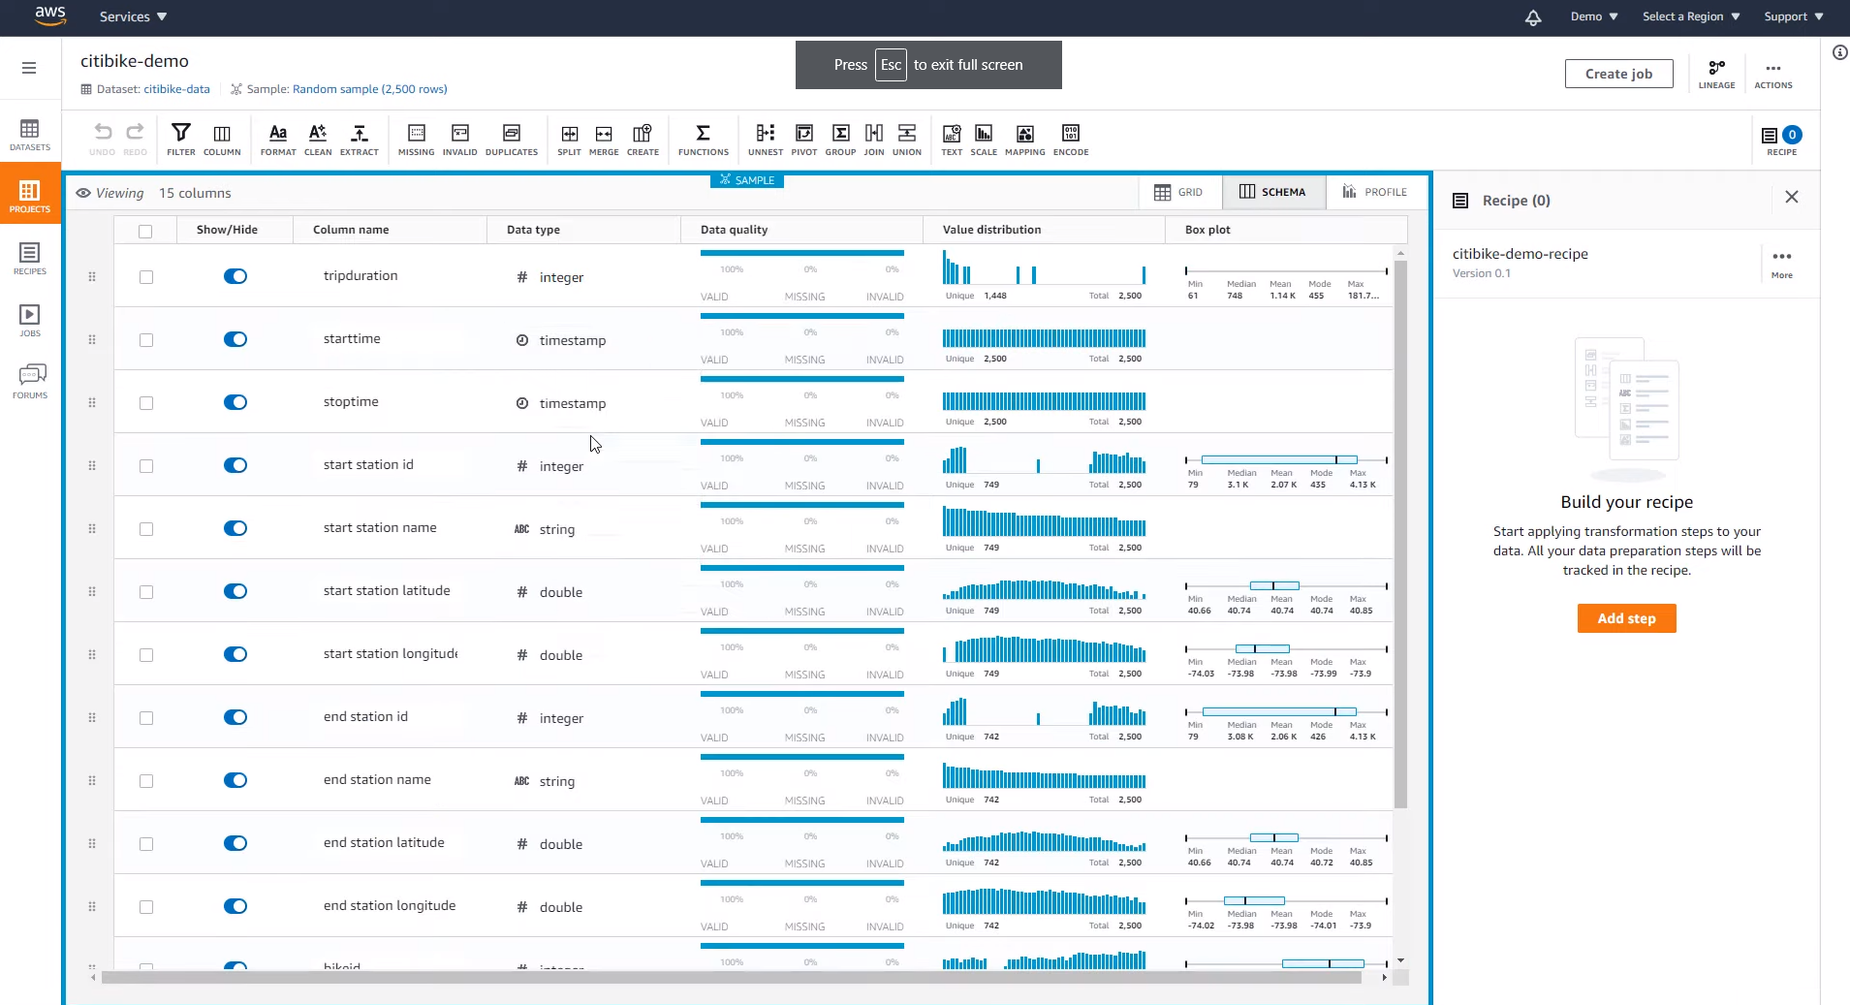Image resolution: width=1850 pixels, height=1005 pixels.
Task: Switch to the Grid view tab
Action: (1179, 192)
